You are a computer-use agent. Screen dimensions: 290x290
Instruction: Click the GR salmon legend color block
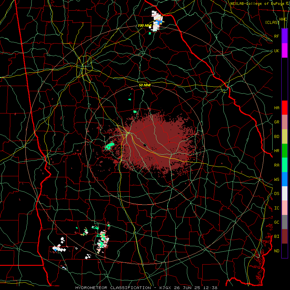point(285,122)
